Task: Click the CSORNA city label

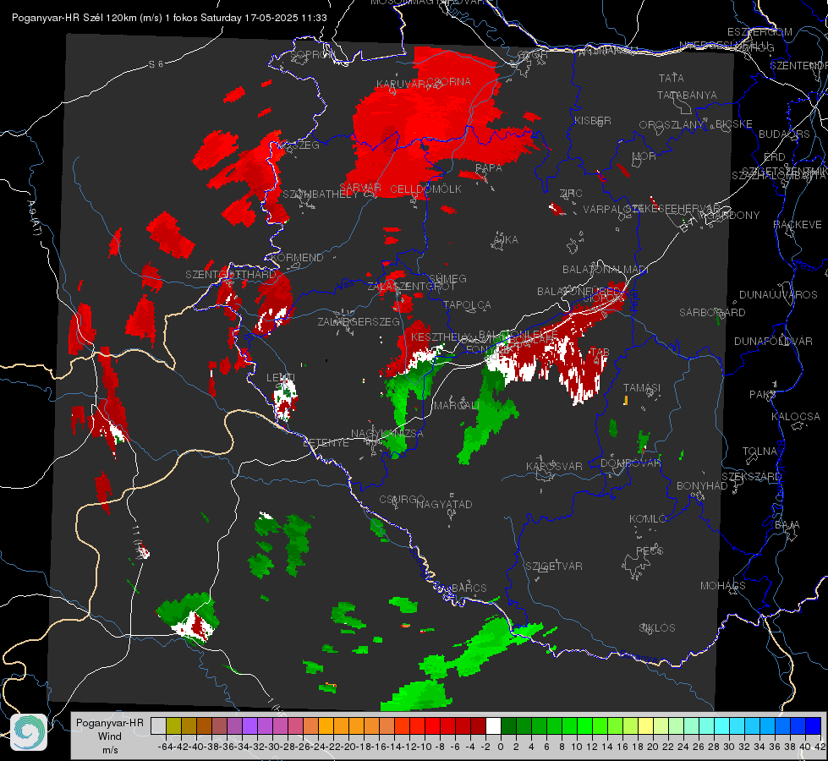Action: click(448, 81)
